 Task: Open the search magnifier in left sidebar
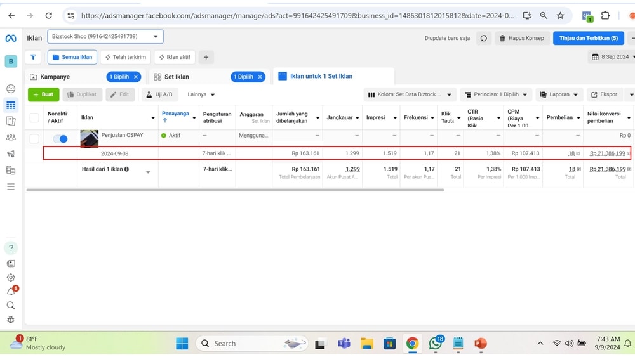11,306
